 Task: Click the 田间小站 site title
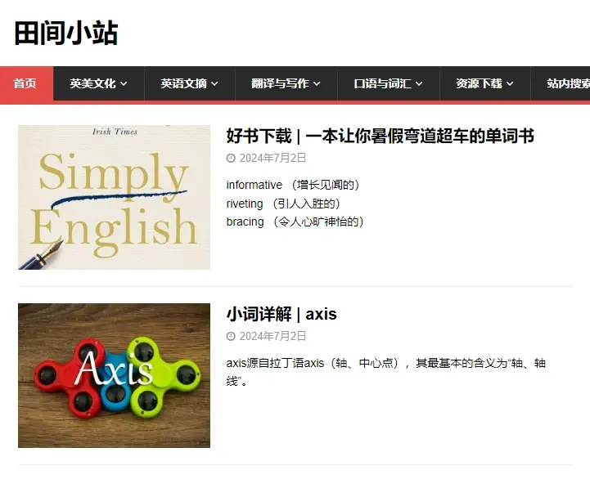coord(66,33)
